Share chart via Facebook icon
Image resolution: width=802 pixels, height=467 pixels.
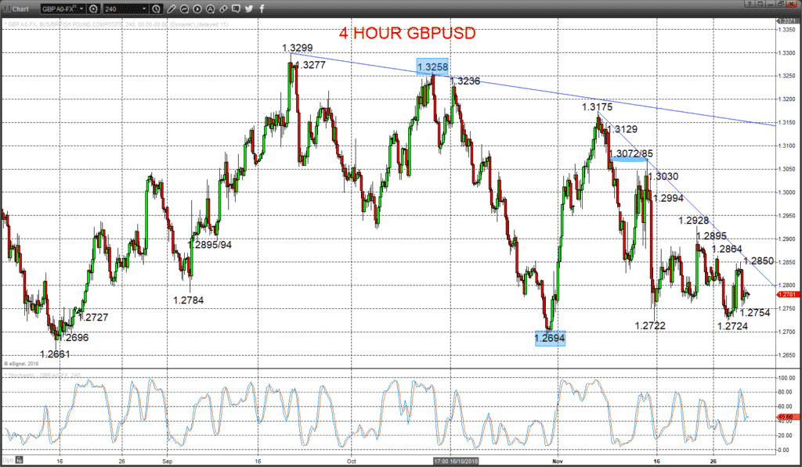(262, 9)
